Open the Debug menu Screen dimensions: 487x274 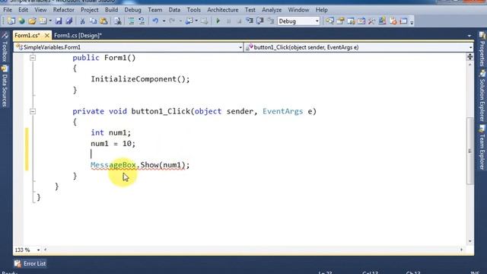(132, 10)
